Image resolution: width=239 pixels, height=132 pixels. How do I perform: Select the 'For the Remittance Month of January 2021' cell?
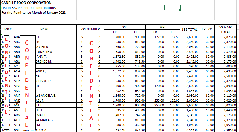(x=39, y=13)
